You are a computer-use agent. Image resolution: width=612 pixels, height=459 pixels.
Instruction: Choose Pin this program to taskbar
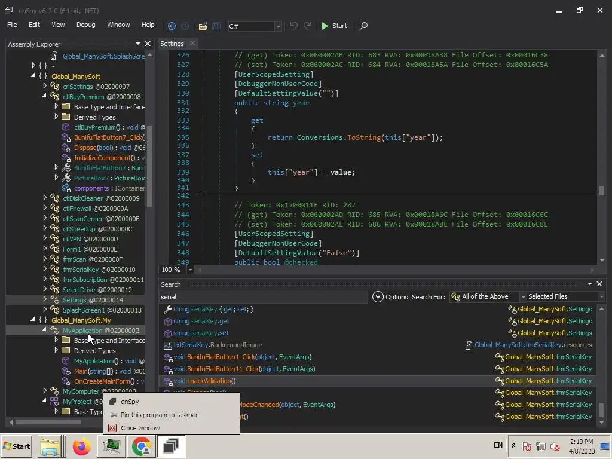(x=172, y=415)
